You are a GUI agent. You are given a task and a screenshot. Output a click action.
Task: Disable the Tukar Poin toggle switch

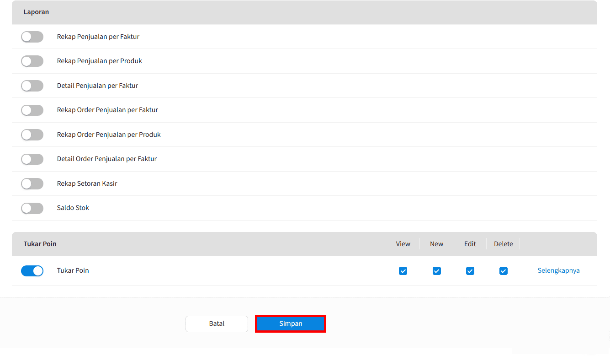coord(32,271)
